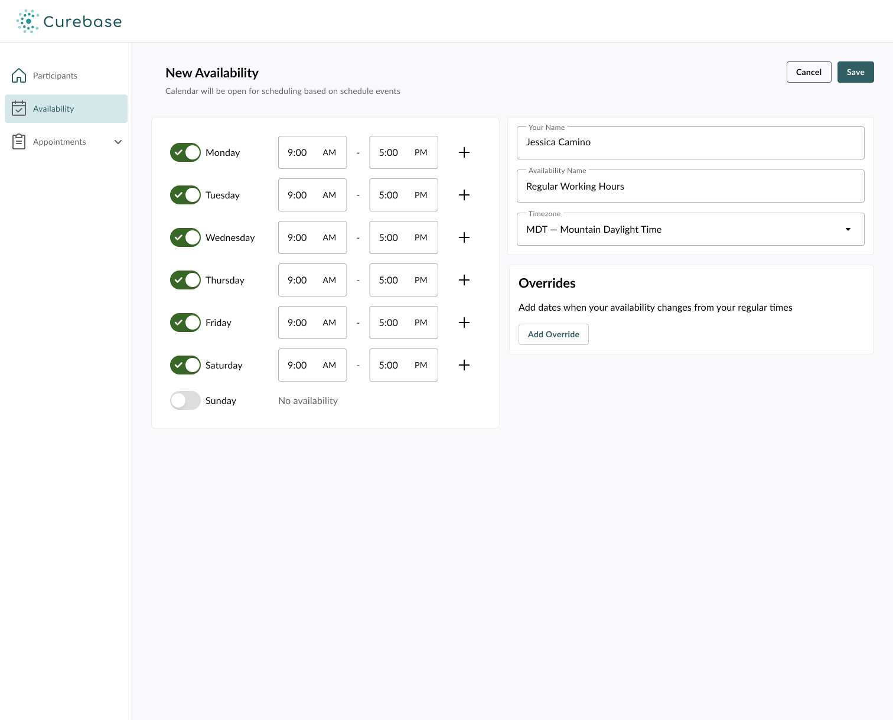Open Tuesday start time field
The height and width of the screenshot is (720, 893).
point(312,195)
